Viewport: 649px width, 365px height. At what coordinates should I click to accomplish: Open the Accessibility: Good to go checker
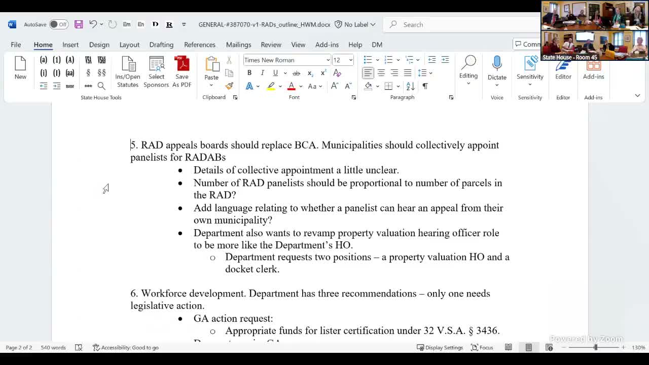126,347
